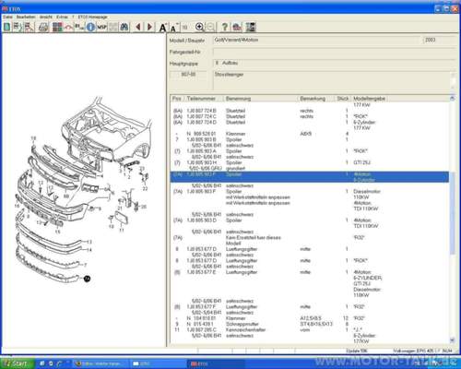461x369 pixels.
Task: Click the new document toolbar icon
Action: pos(6,27)
